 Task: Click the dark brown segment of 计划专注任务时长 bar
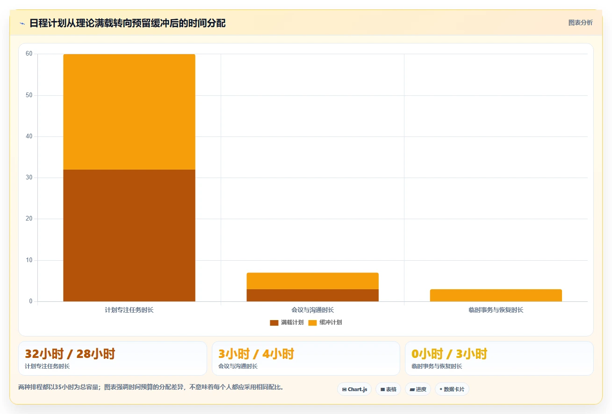(x=129, y=236)
